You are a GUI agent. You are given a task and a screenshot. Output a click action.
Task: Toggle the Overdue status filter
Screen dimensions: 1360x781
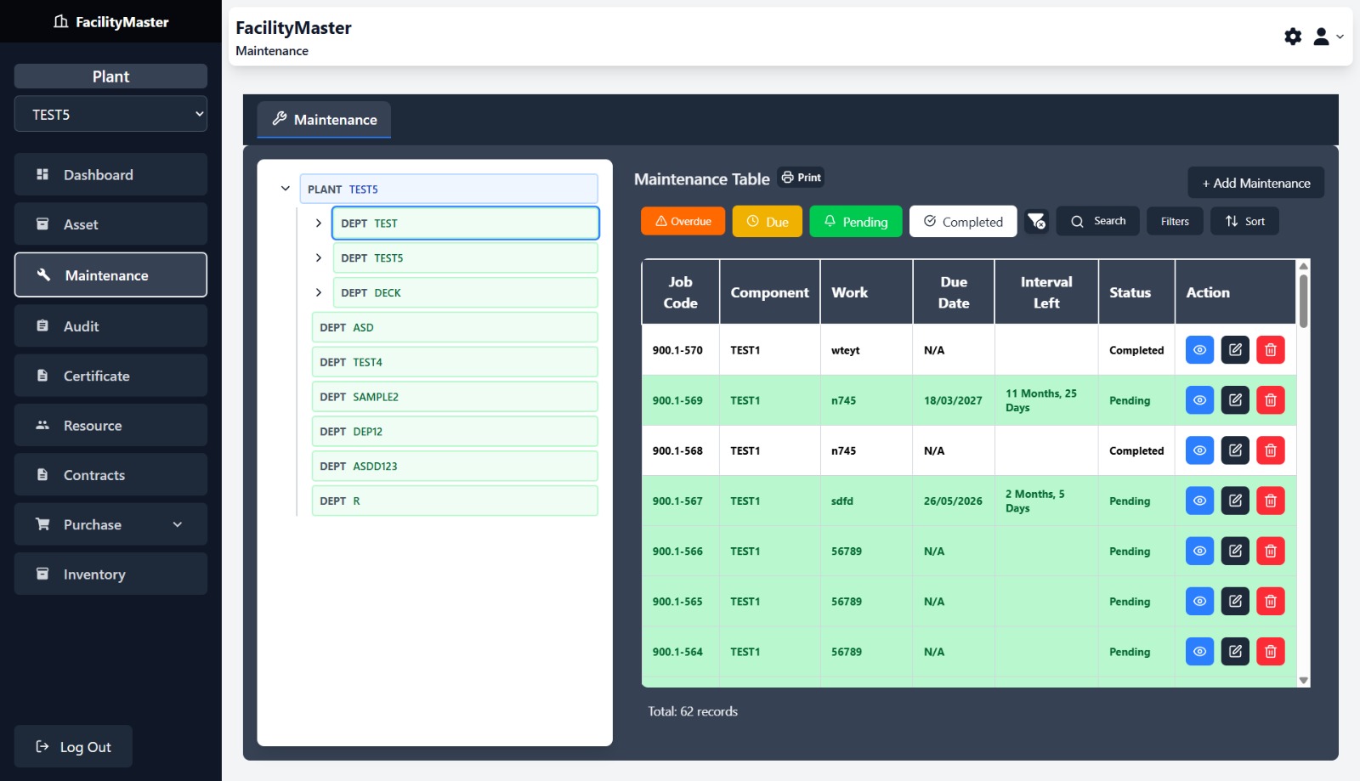[x=683, y=222]
